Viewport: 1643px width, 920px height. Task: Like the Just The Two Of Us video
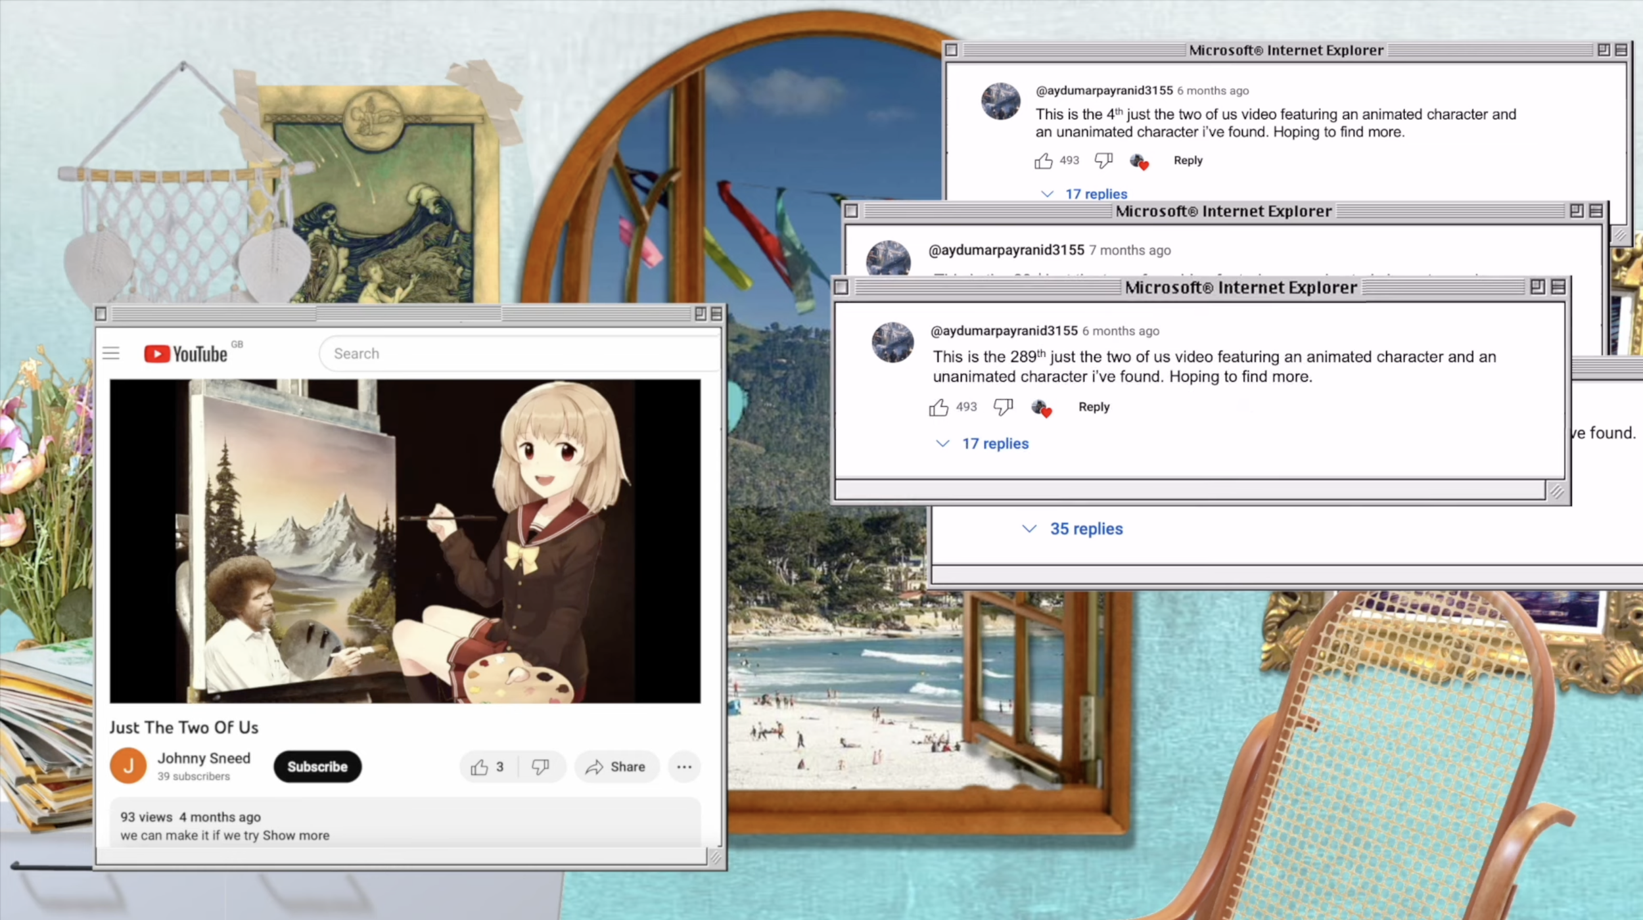[480, 767]
